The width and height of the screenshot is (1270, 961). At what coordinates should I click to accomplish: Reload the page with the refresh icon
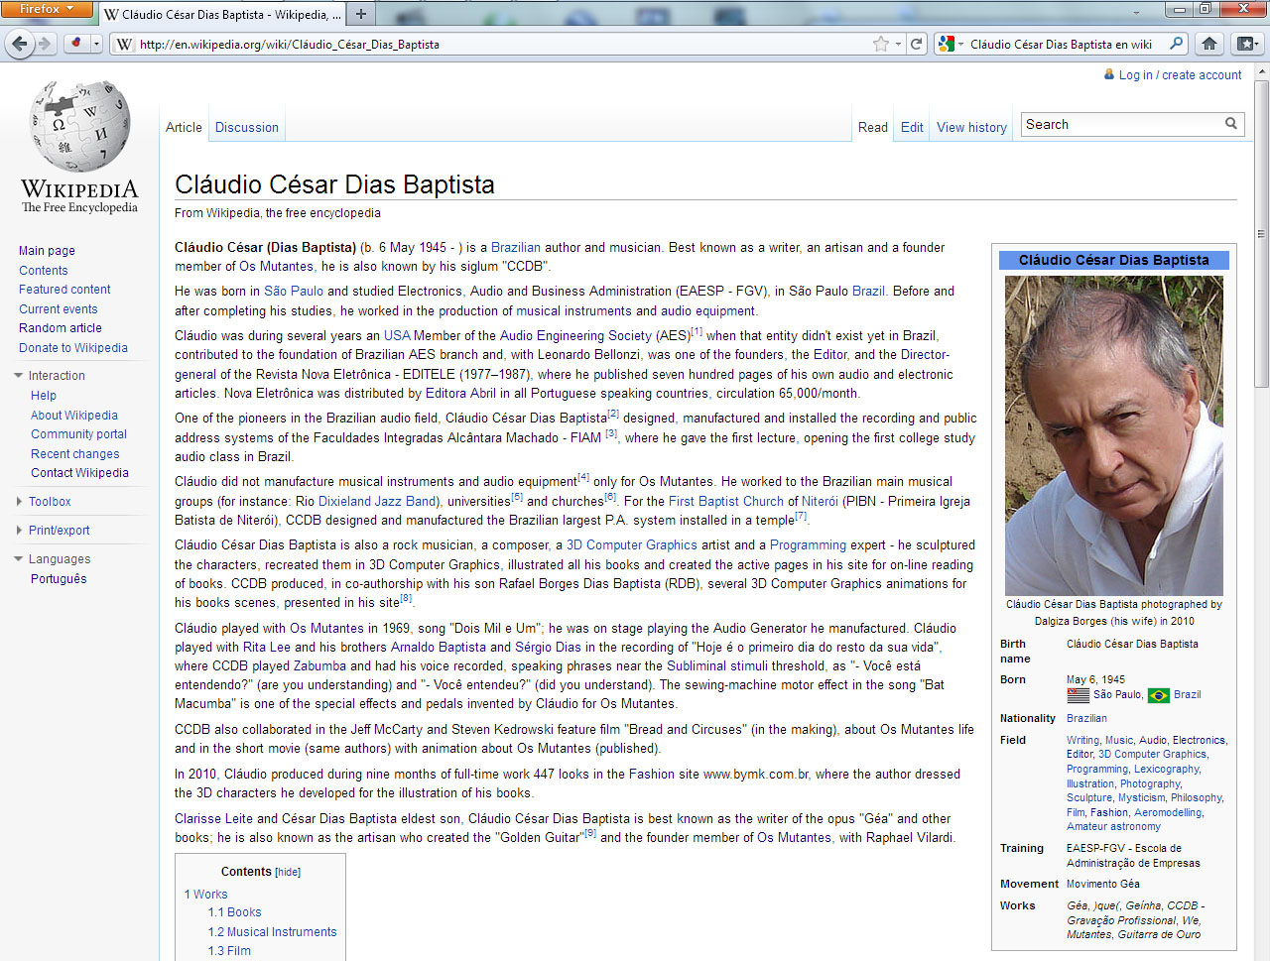[917, 44]
